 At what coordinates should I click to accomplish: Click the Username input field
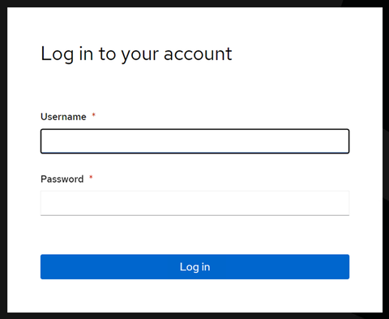point(194,141)
